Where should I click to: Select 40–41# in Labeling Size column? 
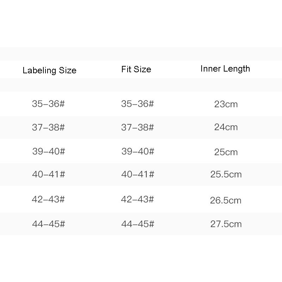click(x=48, y=174)
